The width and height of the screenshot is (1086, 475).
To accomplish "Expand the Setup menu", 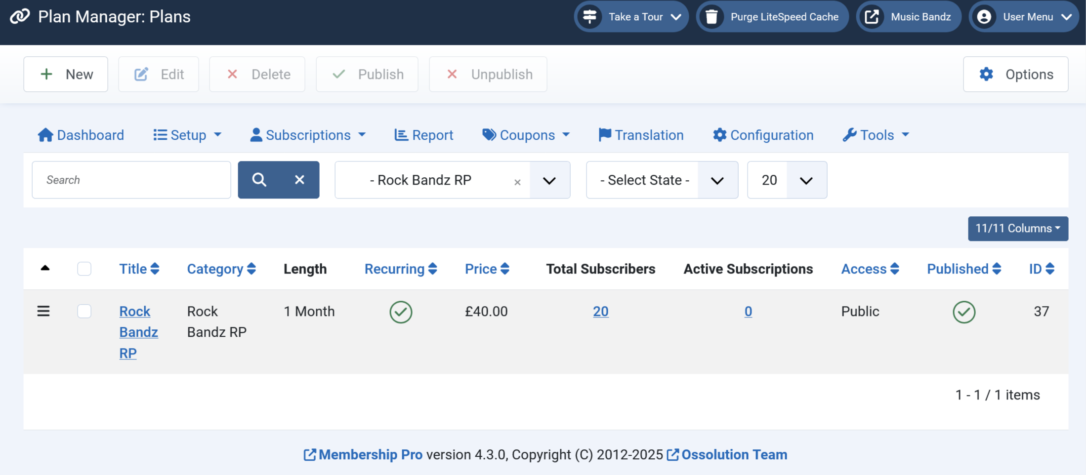I will tap(188, 135).
